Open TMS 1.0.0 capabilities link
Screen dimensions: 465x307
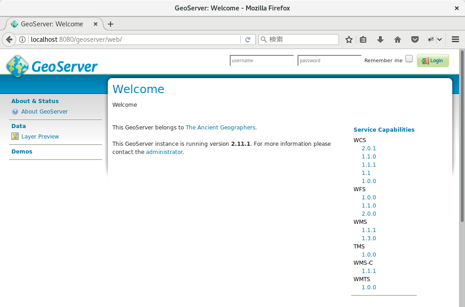coord(369,255)
